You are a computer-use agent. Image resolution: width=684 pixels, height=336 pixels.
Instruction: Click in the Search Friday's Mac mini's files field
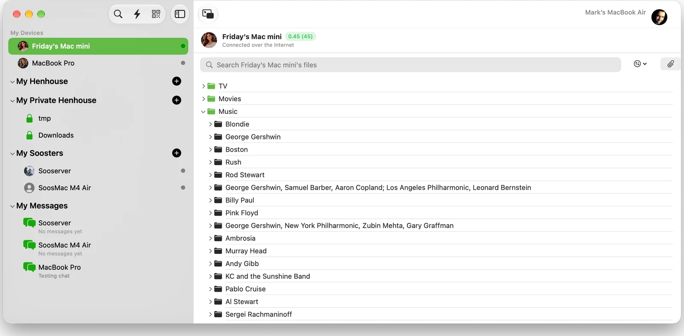point(410,65)
